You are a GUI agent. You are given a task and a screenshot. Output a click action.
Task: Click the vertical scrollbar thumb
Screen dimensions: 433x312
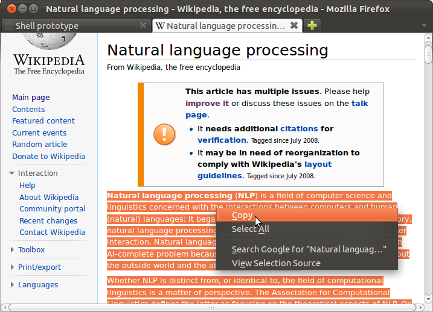[x=428, y=54]
